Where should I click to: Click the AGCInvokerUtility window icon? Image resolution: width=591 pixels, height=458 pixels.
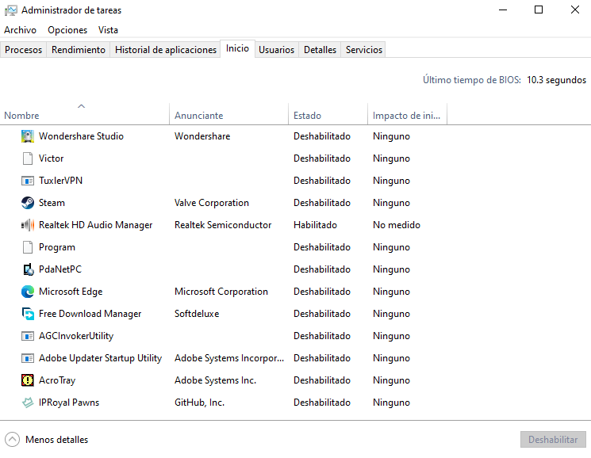click(x=28, y=336)
